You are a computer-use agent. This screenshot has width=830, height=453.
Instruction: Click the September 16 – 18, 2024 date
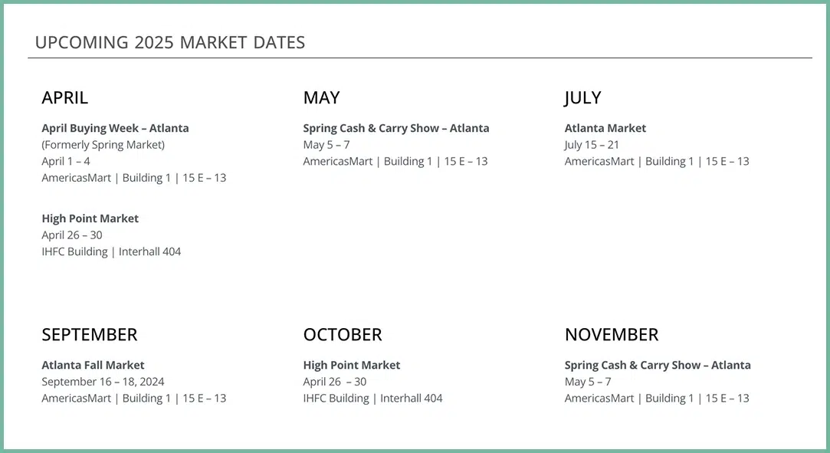pyautogui.click(x=103, y=382)
